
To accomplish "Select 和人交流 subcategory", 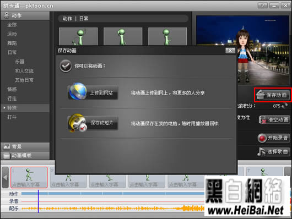I will pyautogui.click(x=24, y=71).
